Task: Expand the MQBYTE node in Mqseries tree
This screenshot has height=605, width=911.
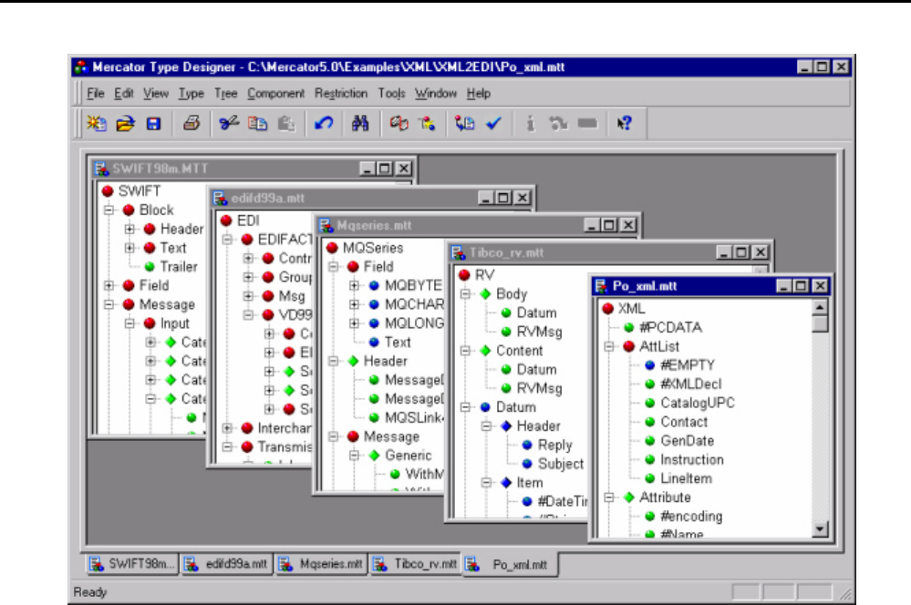Action: (354, 286)
